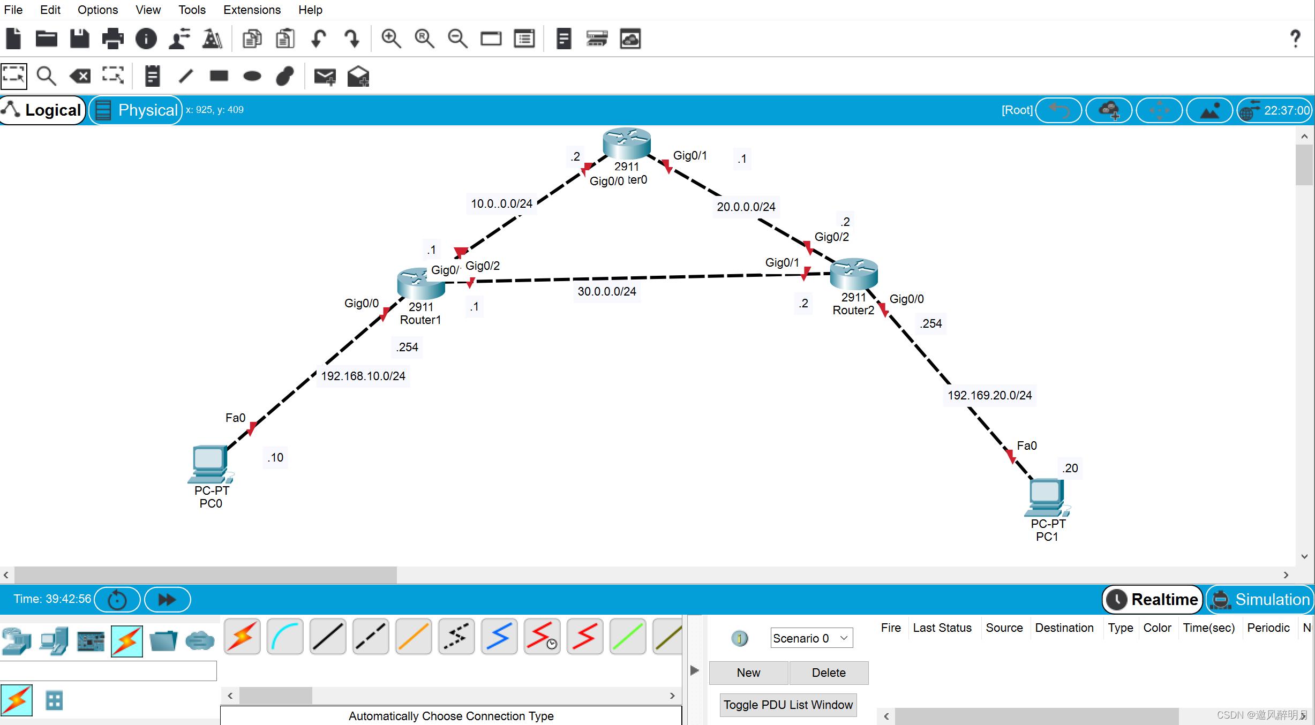This screenshot has width=1315, height=725.
Task: Click the Toggle PDU List Window button
Action: point(787,705)
